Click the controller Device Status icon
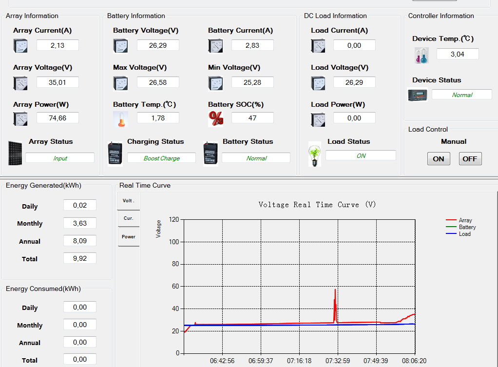Viewport: 498px width, 367px height. point(417,95)
